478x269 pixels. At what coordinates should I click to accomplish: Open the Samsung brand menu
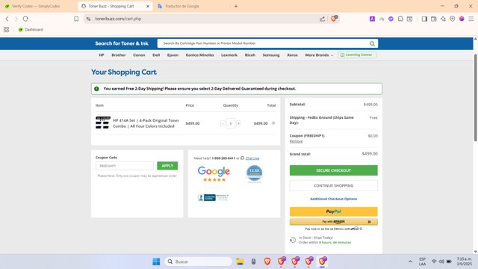[271, 55]
